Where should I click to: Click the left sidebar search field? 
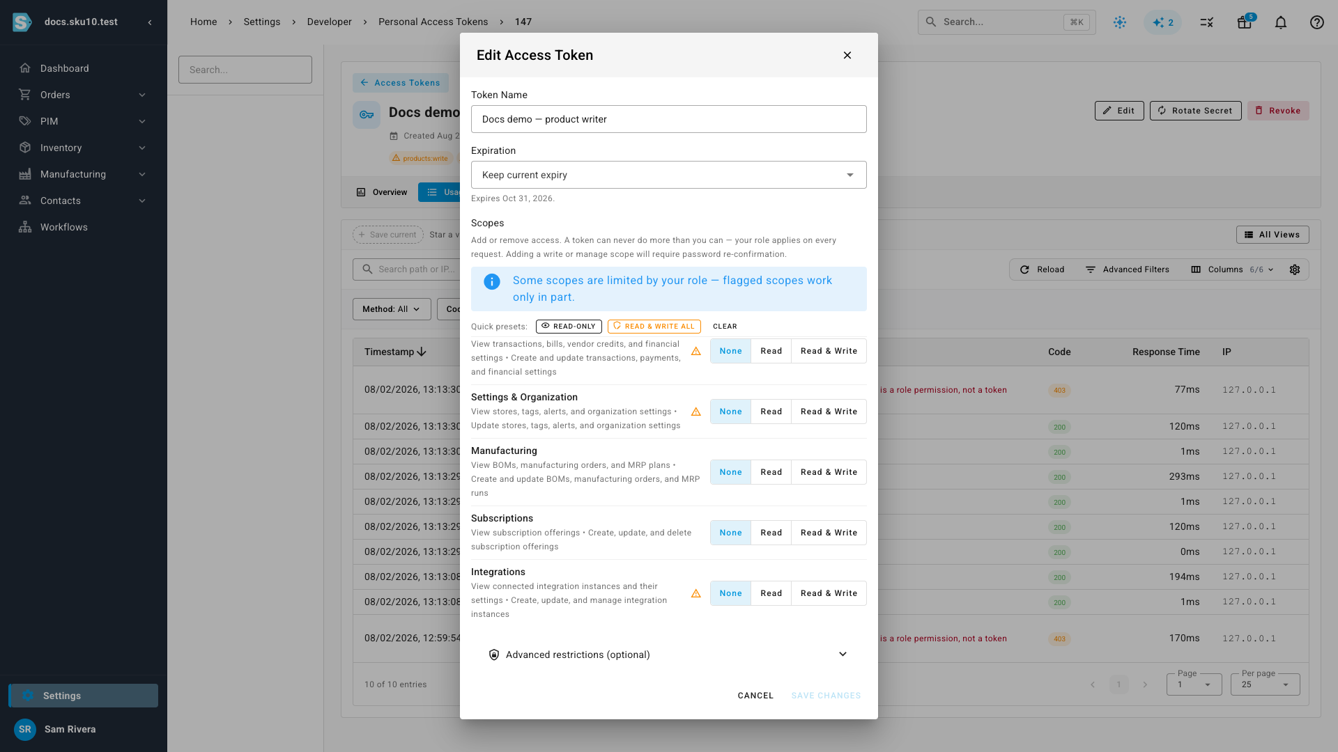click(x=245, y=70)
